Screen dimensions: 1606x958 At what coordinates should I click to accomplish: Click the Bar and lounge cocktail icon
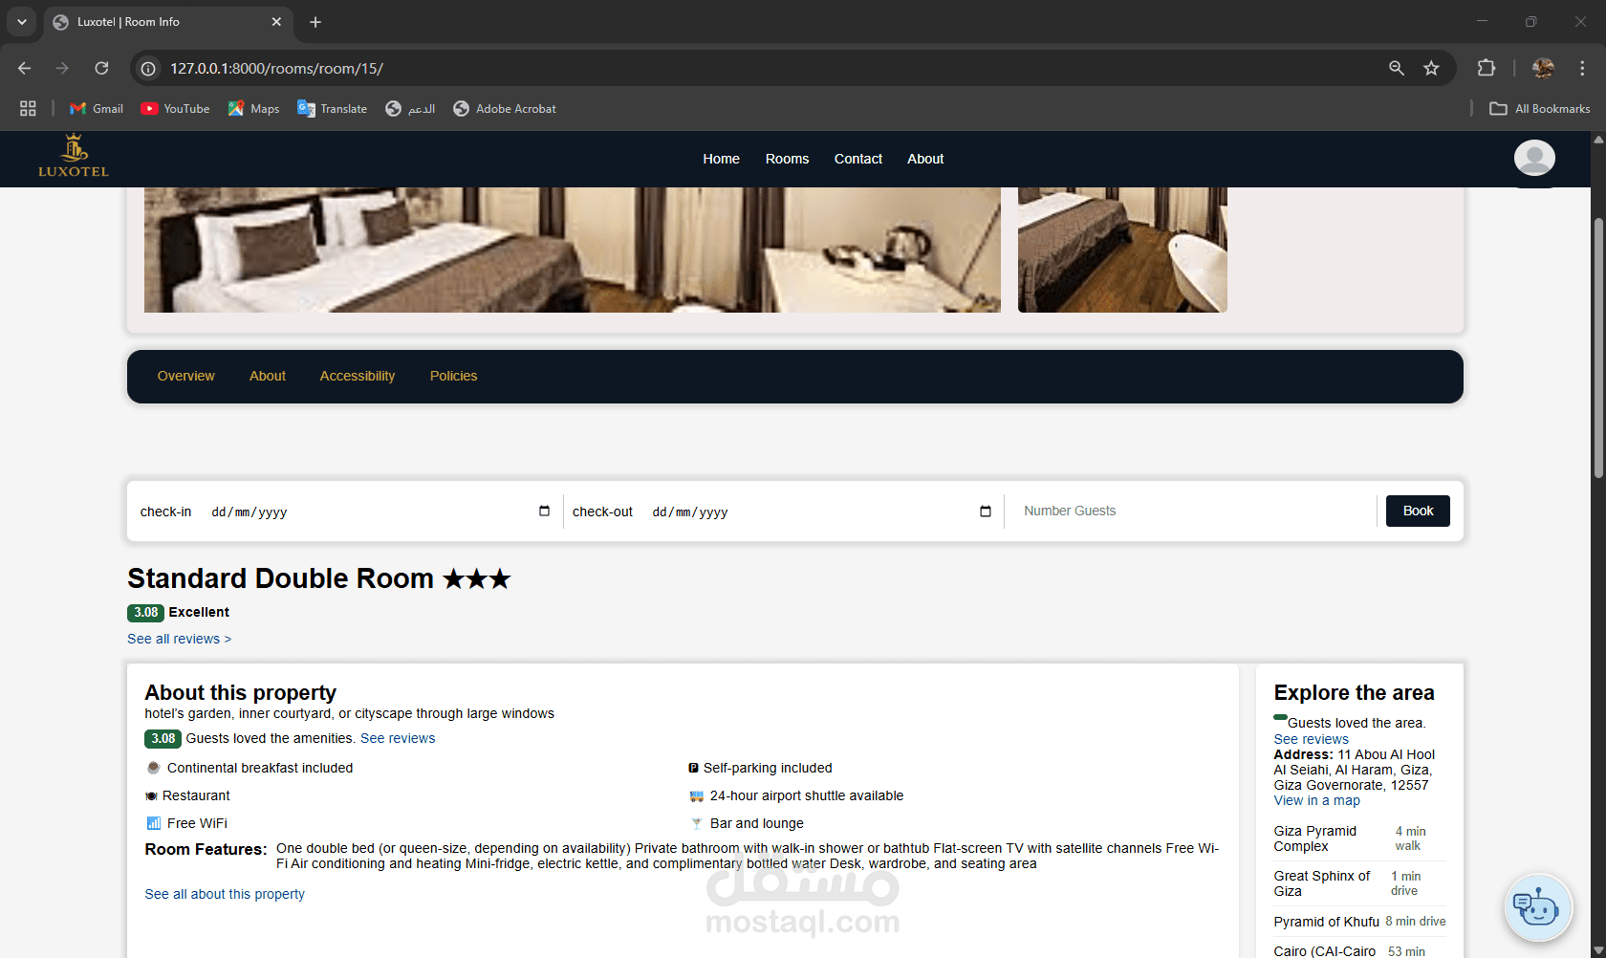[696, 823]
